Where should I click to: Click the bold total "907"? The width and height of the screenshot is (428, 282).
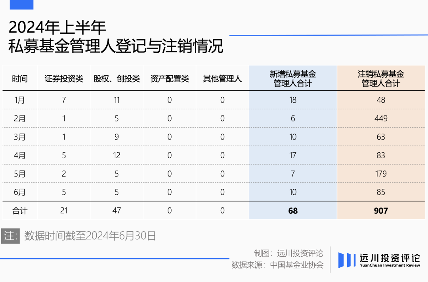point(381,211)
